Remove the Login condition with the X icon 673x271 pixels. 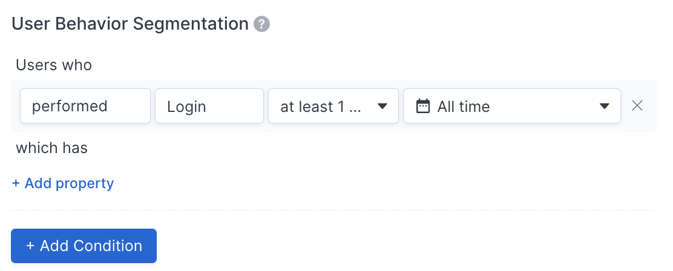click(x=637, y=105)
